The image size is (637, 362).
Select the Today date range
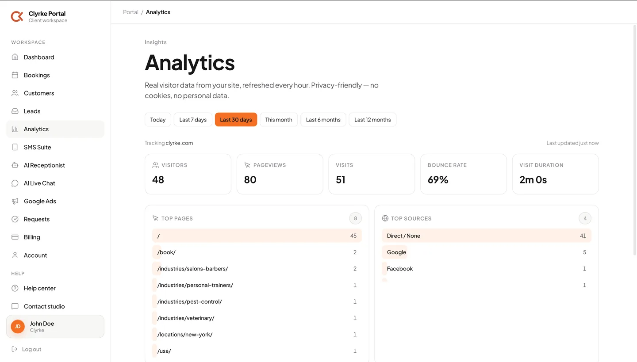click(x=158, y=120)
